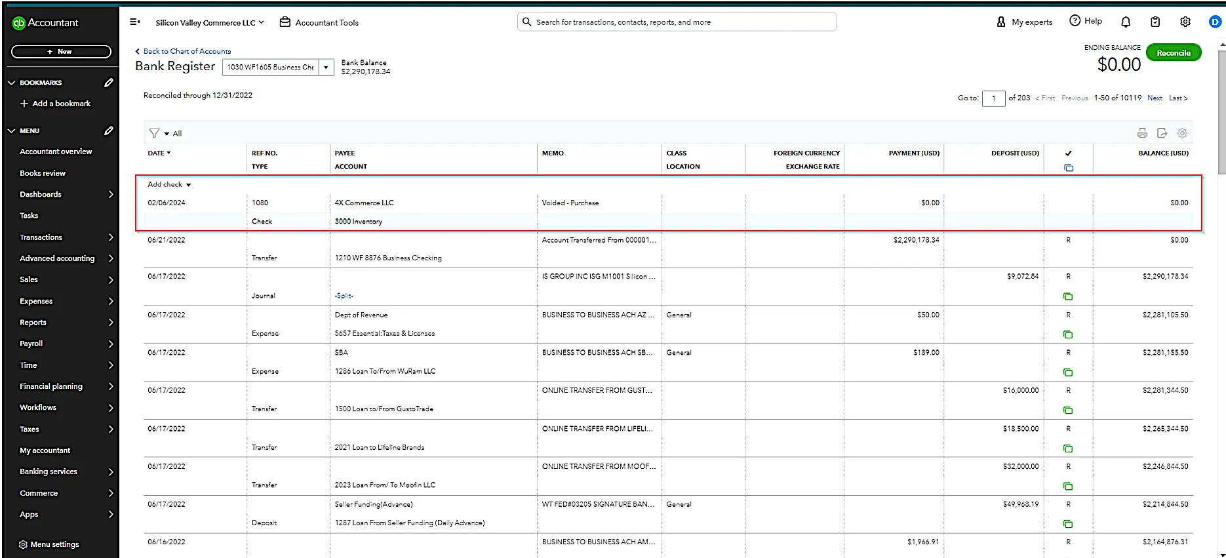Go to Next page of register
The width and height of the screenshot is (1226, 558).
click(1155, 98)
